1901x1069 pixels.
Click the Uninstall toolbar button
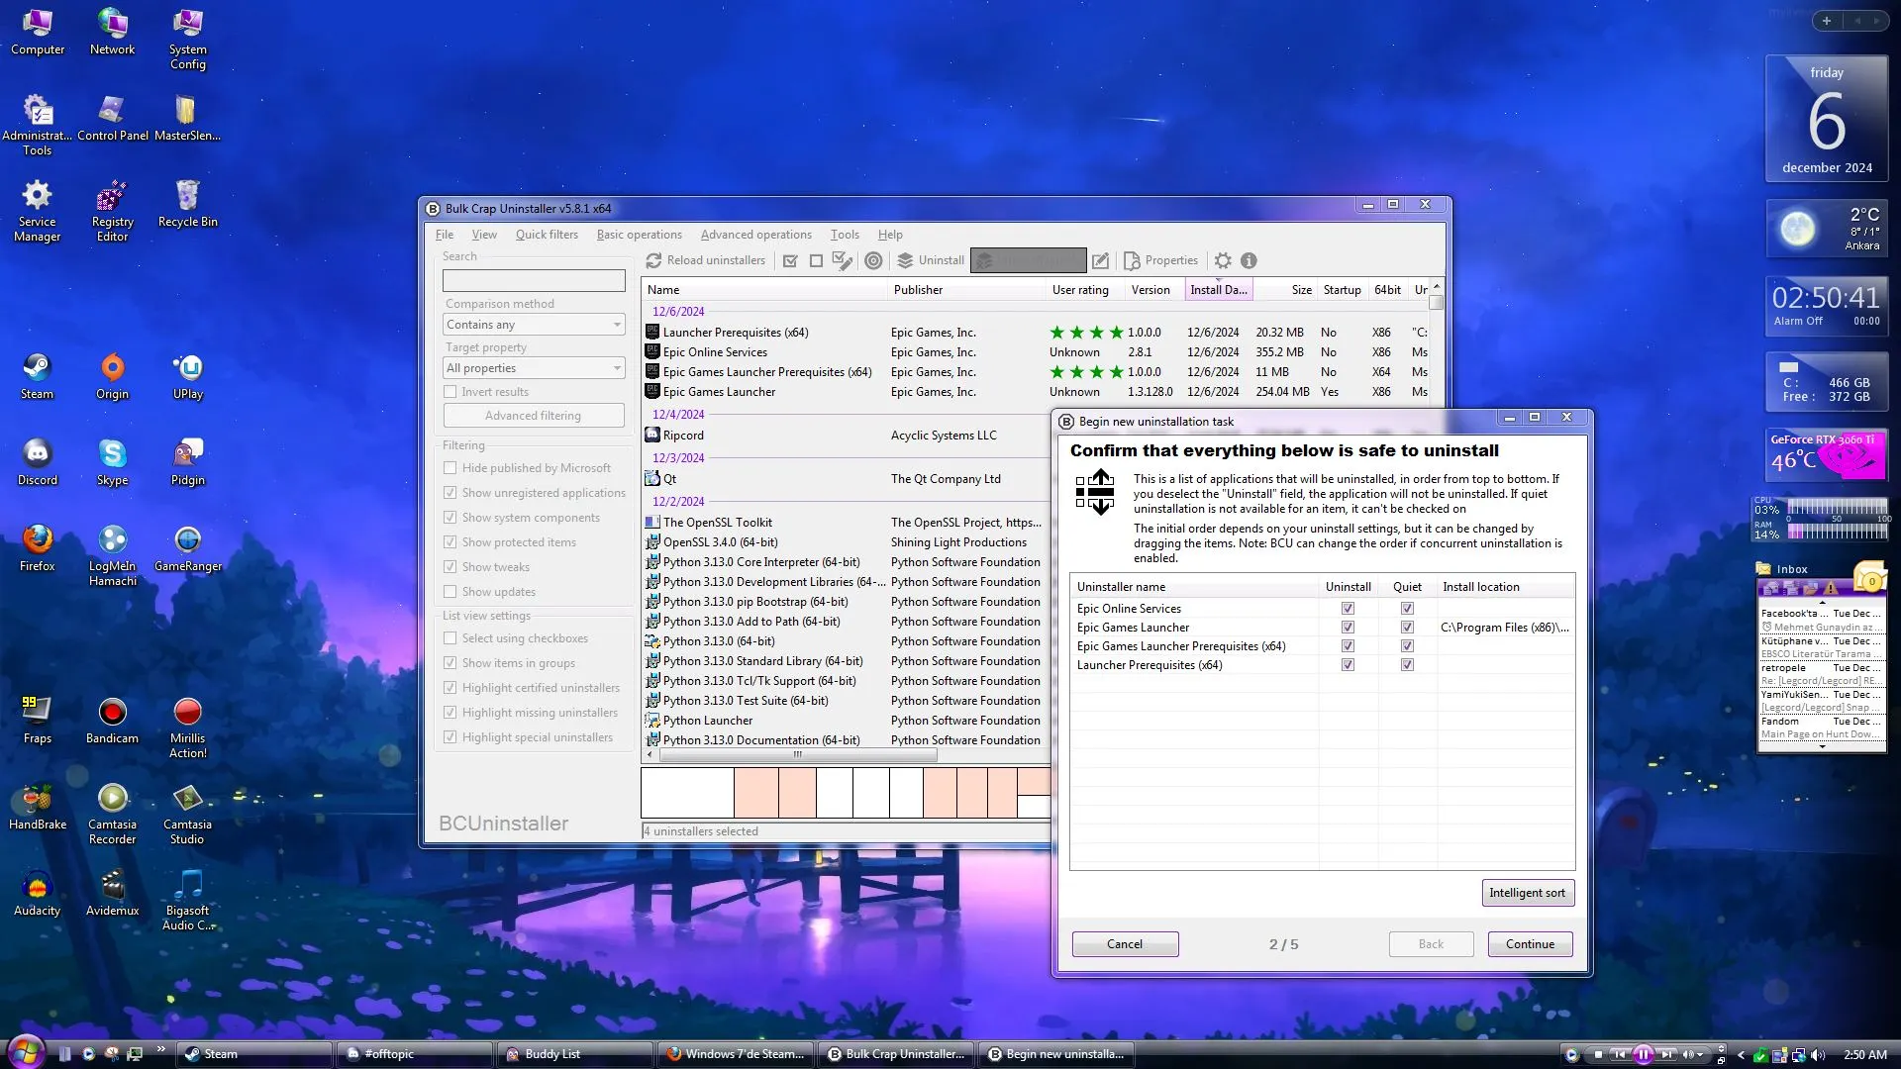pyautogui.click(x=931, y=260)
